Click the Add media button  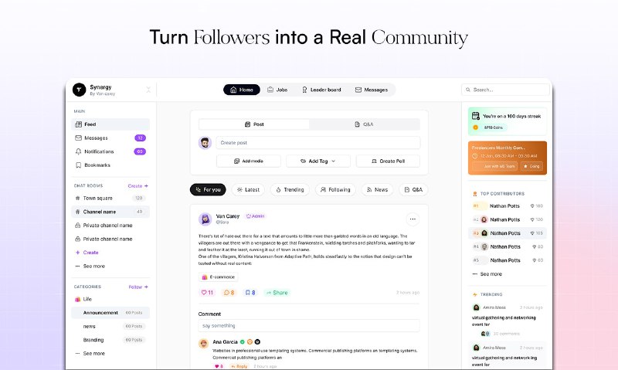(248, 161)
